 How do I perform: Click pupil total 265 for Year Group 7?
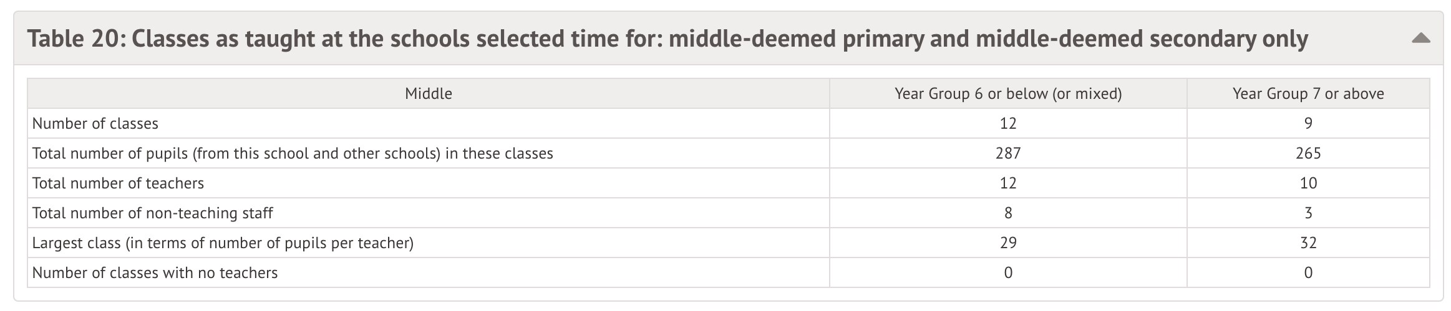pos(1308,154)
